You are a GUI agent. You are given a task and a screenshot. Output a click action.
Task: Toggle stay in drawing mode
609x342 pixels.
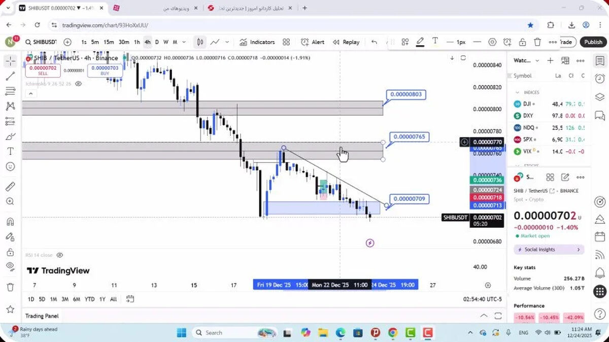click(x=10, y=236)
